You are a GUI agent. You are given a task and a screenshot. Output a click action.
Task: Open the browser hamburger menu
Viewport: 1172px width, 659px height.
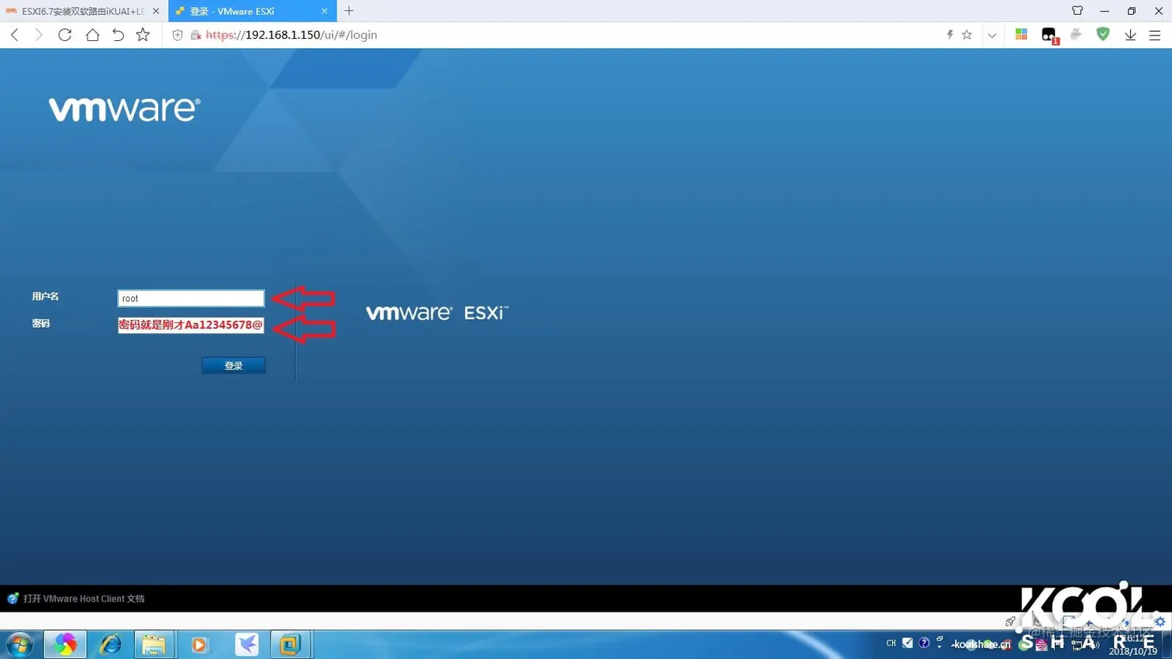pyautogui.click(x=1155, y=35)
